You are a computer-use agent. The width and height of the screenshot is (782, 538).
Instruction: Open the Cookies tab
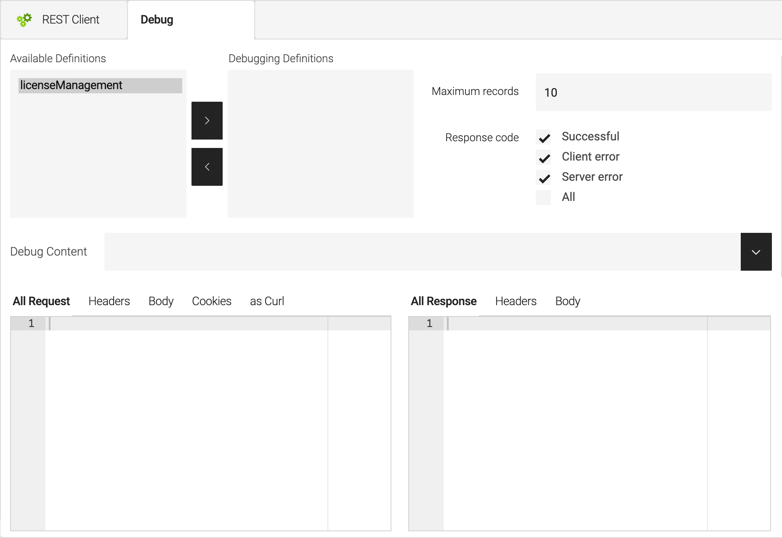212,301
